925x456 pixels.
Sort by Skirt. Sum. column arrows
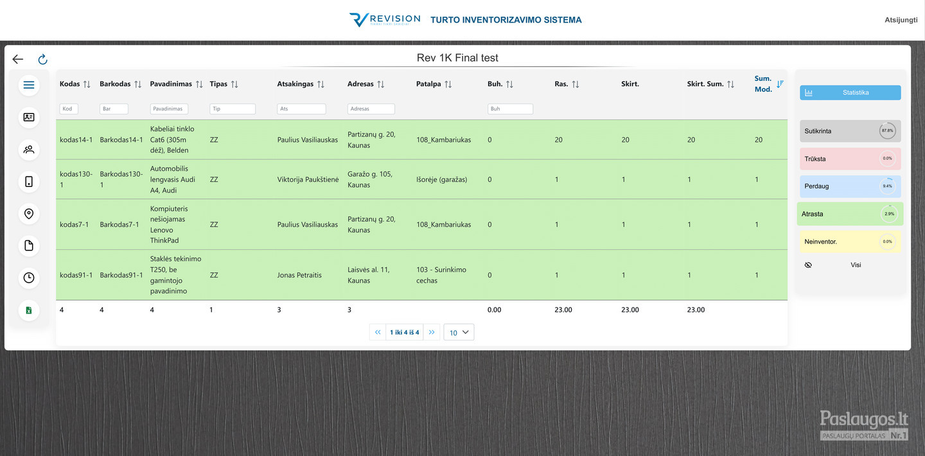click(x=731, y=84)
